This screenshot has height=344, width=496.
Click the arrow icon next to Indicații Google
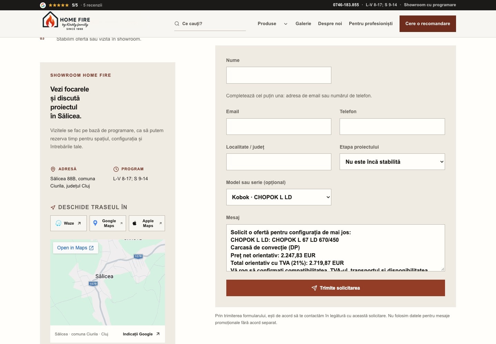[158, 334]
